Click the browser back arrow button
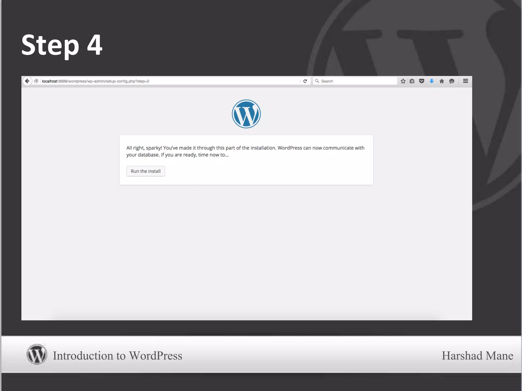 pyautogui.click(x=27, y=81)
